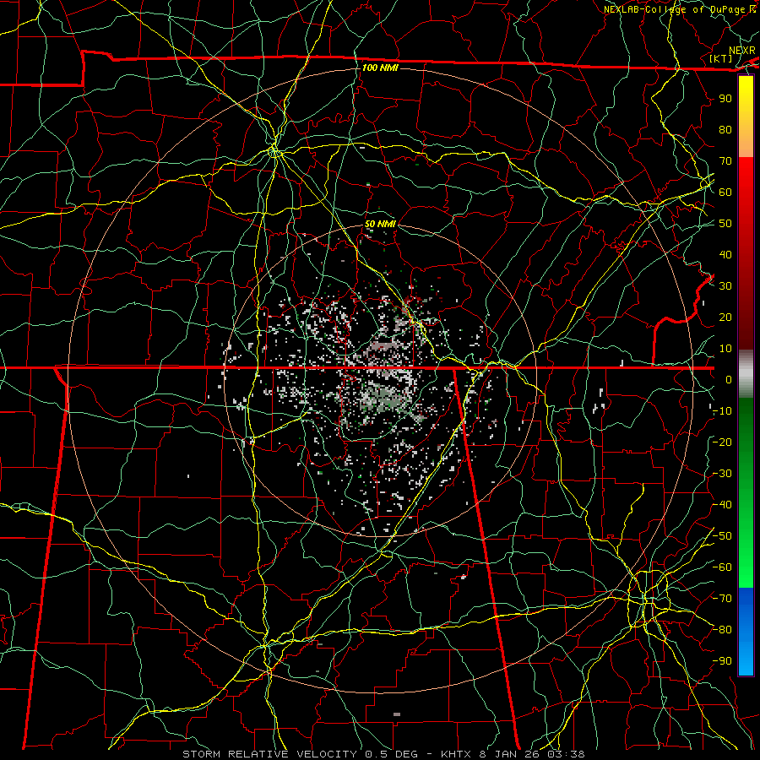
Task: Click the "[KT]" units label above the color bar
Action: [720, 58]
